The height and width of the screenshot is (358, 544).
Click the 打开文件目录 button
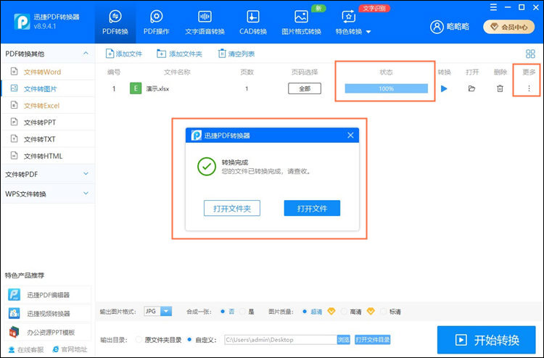coord(373,340)
